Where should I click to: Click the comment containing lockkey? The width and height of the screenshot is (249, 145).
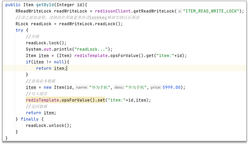coord(77,17)
